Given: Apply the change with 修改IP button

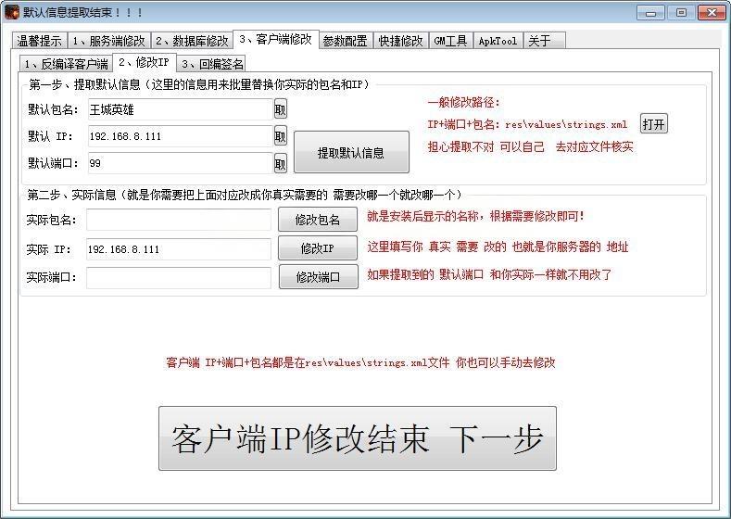Looking at the screenshot, I should [x=318, y=248].
